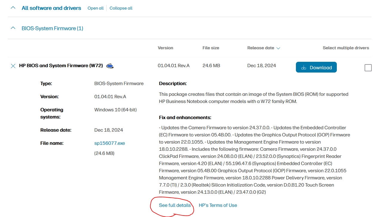This screenshot has height=217, width=384.
Task: Open See full details link
Action: [175, 205]
